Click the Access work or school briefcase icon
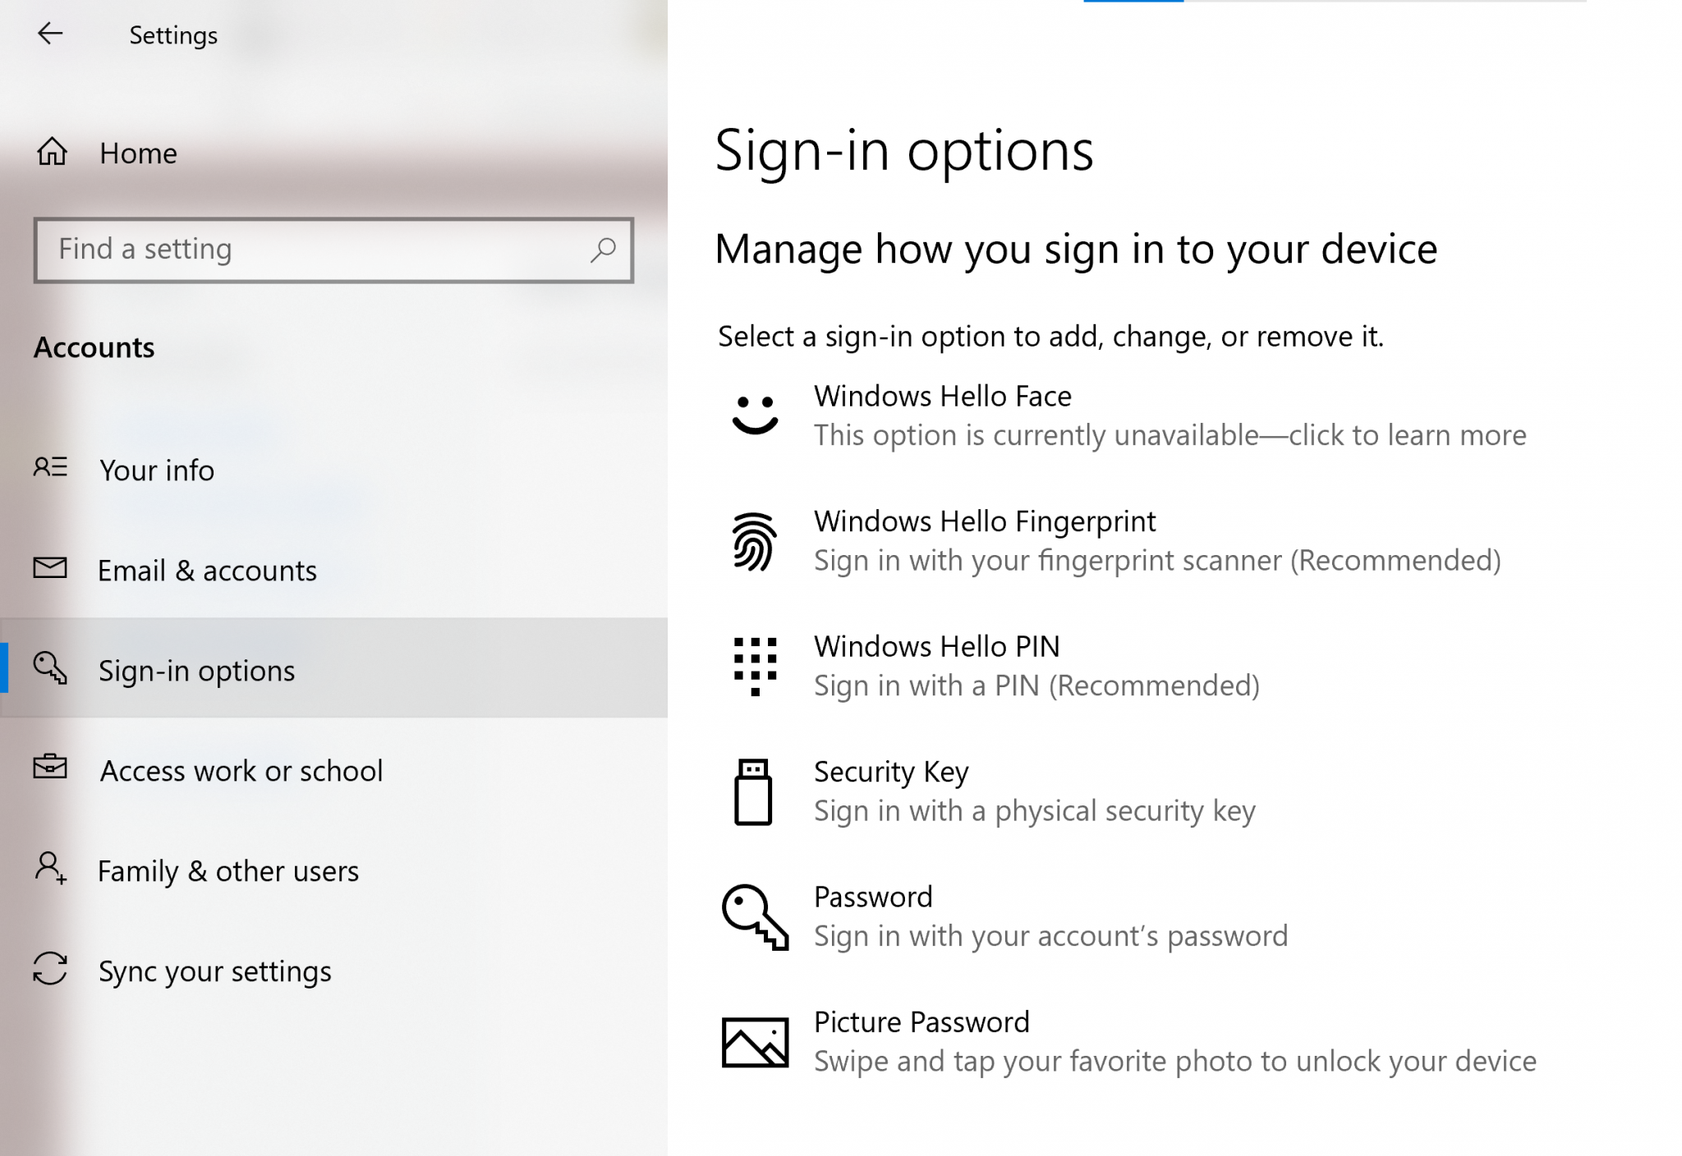The width and height of the screenshot is (1682, 1156). (50, 767)
